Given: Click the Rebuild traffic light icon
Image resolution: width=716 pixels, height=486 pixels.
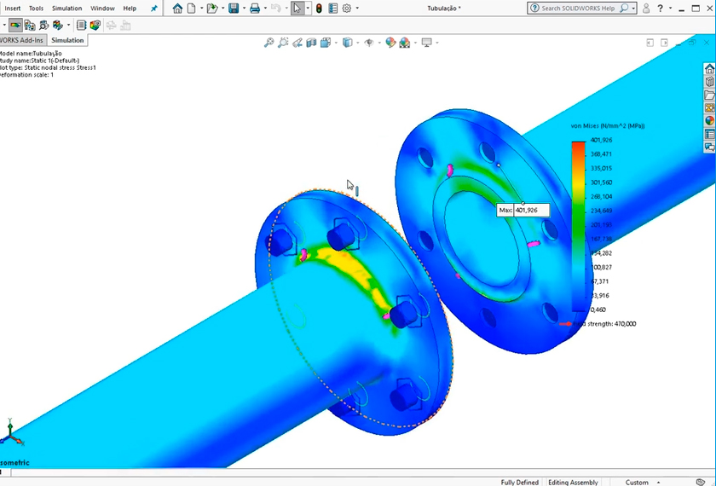Looking at the screenshot, I should coord(319,9).
